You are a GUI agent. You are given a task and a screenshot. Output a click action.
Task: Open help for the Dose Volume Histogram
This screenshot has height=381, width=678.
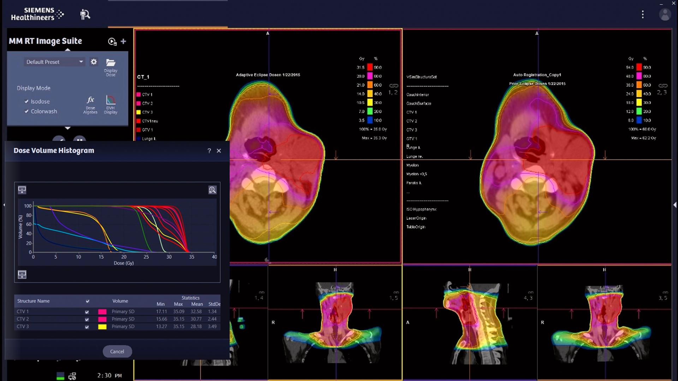click(x=209, y=151)
